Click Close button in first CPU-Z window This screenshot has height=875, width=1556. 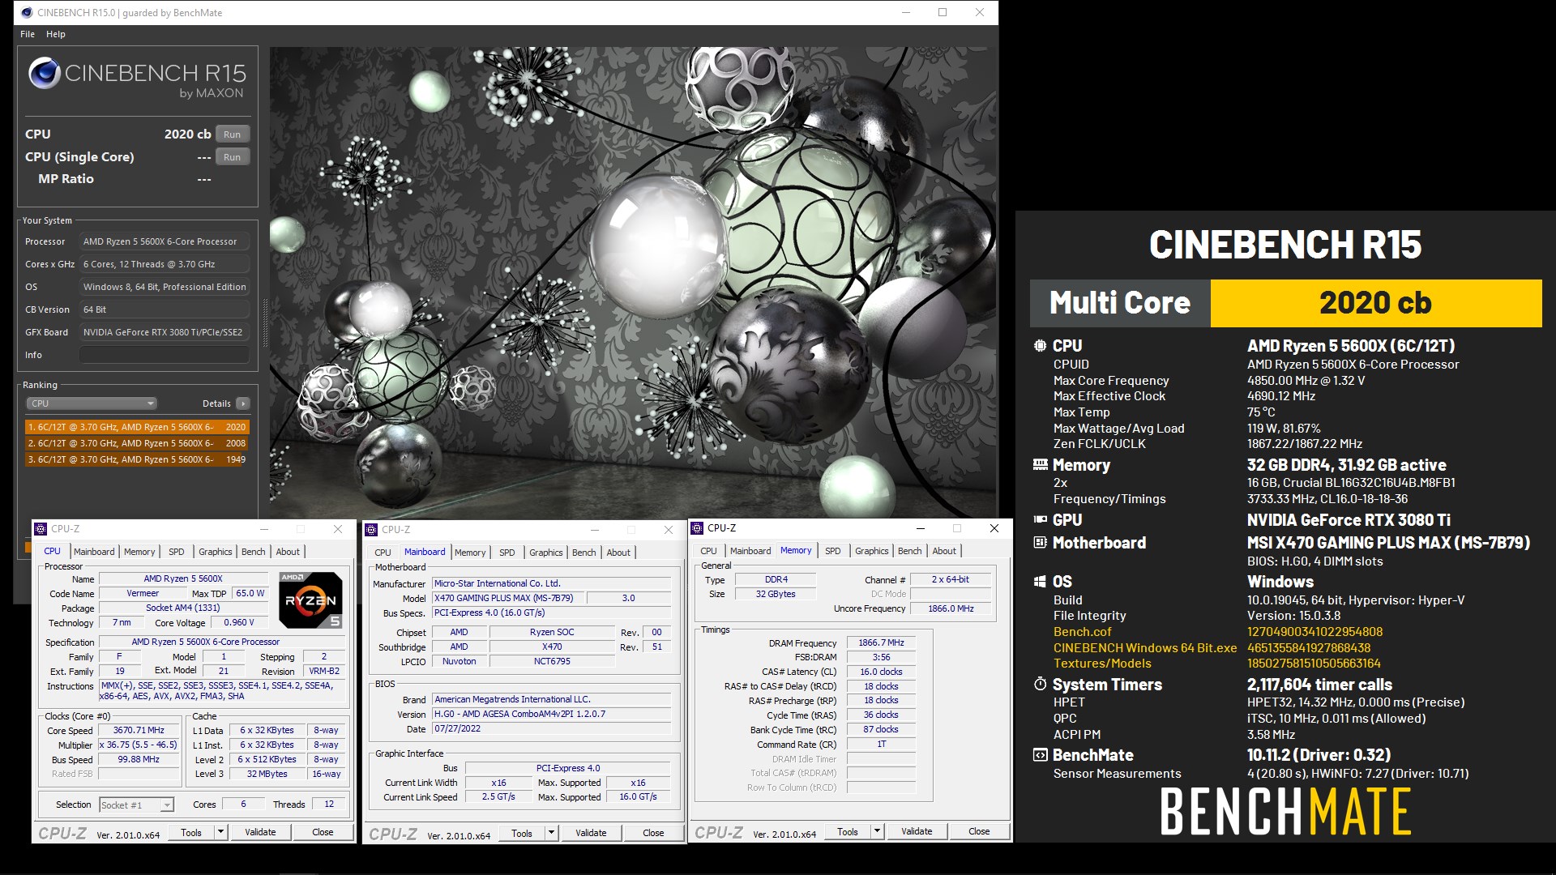click(x=323, y=832)
